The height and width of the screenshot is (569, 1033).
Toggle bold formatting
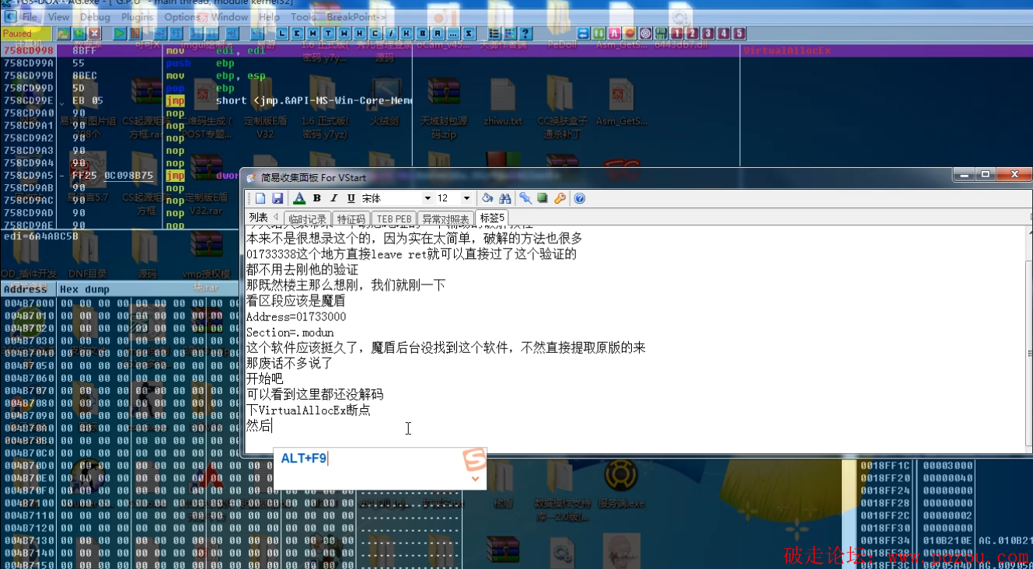316,198
